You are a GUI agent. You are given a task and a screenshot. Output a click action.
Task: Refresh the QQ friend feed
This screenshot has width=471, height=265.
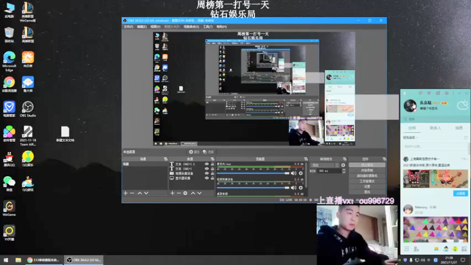tap(466, 138)
